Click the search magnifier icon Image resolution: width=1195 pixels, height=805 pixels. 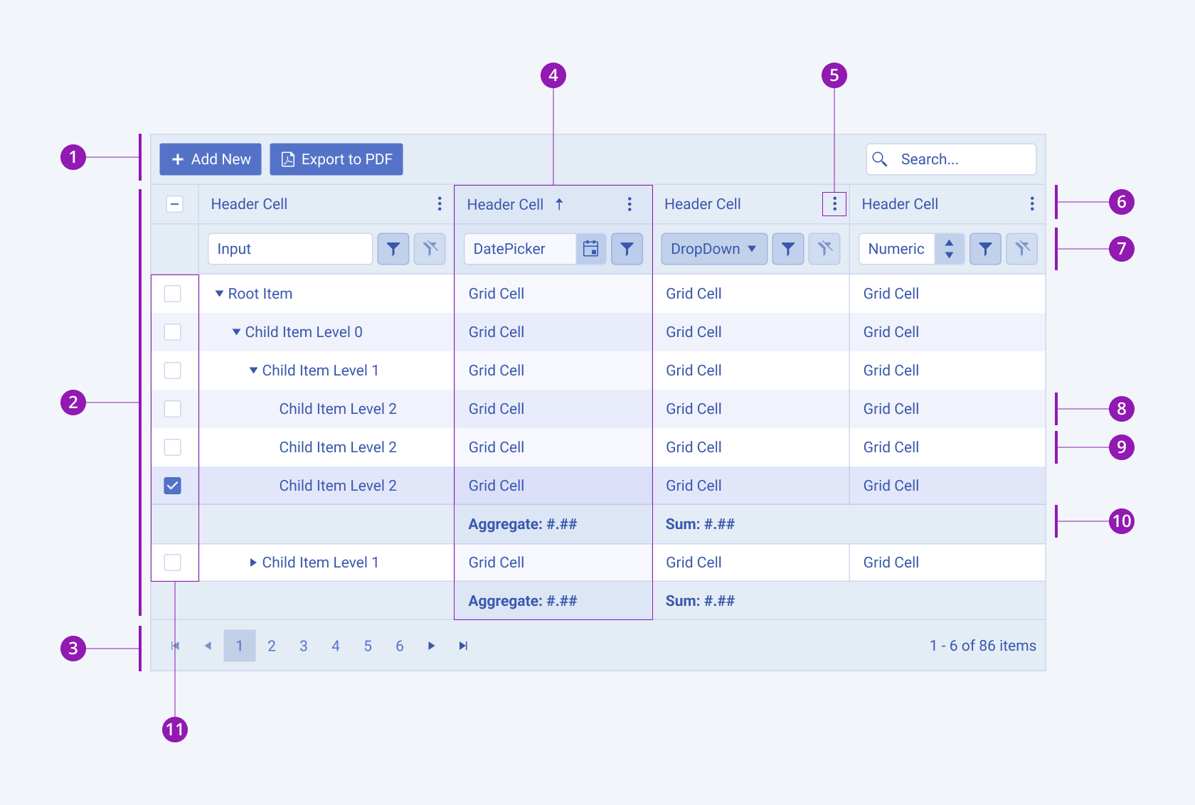(880, 159)
